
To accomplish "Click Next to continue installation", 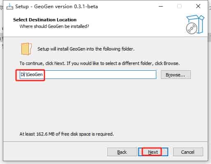I will 153,152.
